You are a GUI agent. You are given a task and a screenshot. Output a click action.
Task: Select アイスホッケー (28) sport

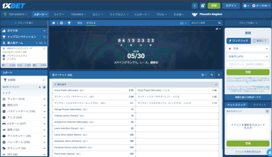(19, 136)
